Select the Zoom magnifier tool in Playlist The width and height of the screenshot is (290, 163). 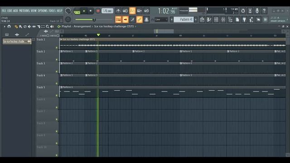click(x=48, y=27)
